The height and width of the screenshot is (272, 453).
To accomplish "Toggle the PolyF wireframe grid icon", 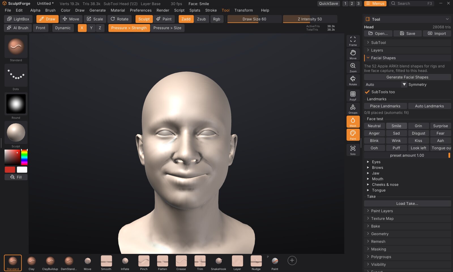I will pyautogui.click(x=353, y=96).
